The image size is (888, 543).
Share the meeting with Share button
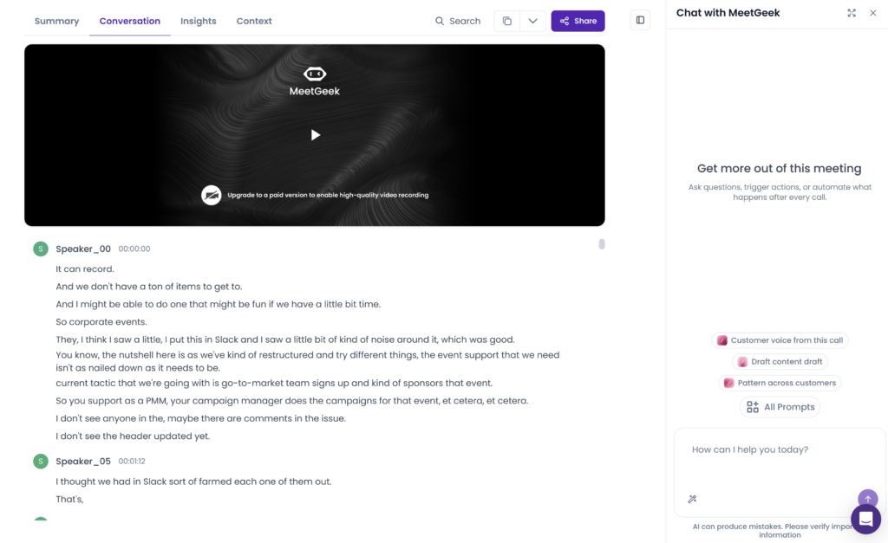coord(578,21)
